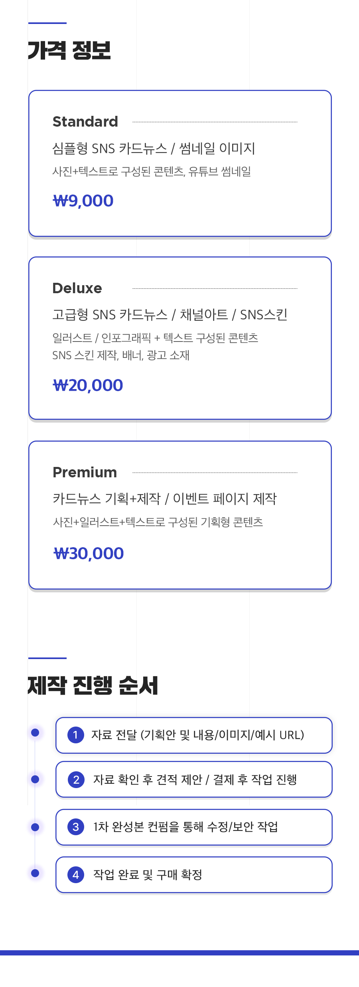Click the ₩30,000 price

(x=89, y=553)
